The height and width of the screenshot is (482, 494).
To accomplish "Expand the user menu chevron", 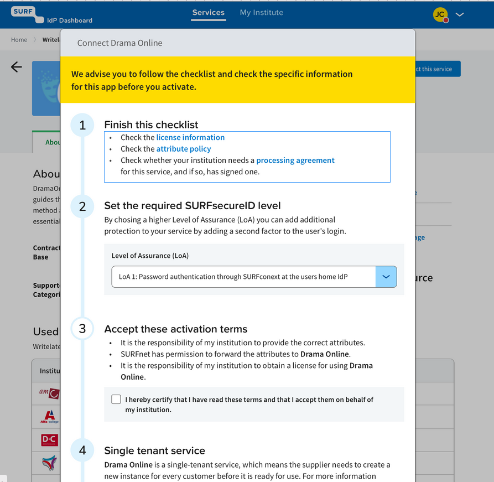I will [x=460, y=14].
